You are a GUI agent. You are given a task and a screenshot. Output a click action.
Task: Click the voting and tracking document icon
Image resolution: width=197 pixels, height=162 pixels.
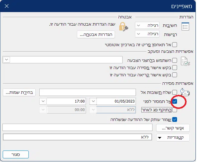[x=185, y=61]
